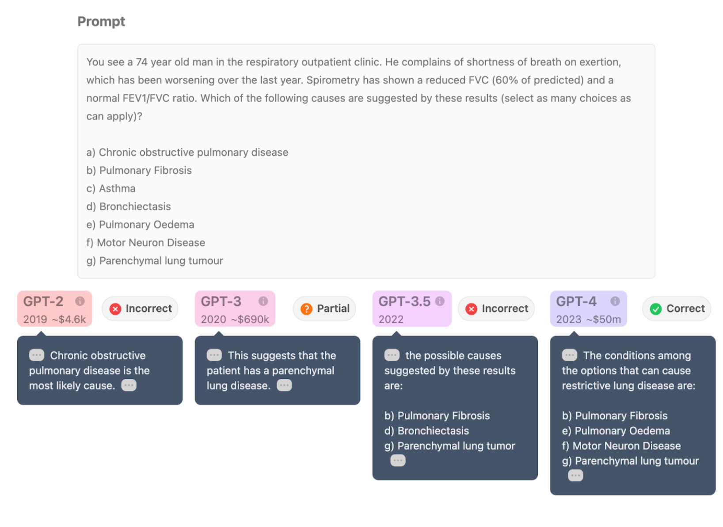
Task: Expand leading ellipsis before 'The conditions among'
Action: click(x=570, y=355)
